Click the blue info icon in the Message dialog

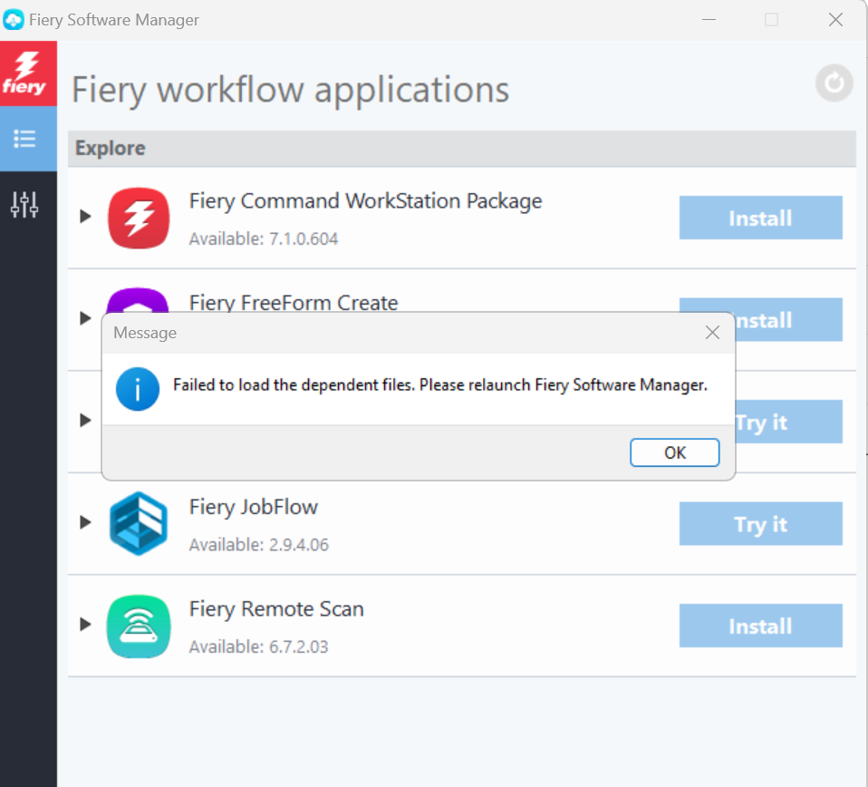pos(138,389)
